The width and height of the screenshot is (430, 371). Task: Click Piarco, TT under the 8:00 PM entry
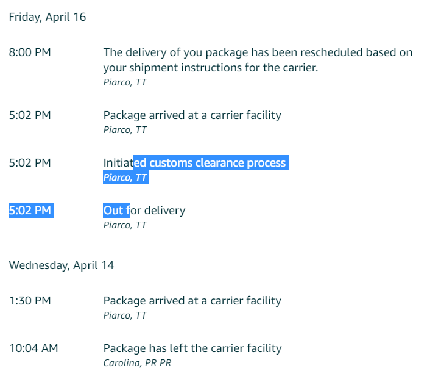coord(125,82)
